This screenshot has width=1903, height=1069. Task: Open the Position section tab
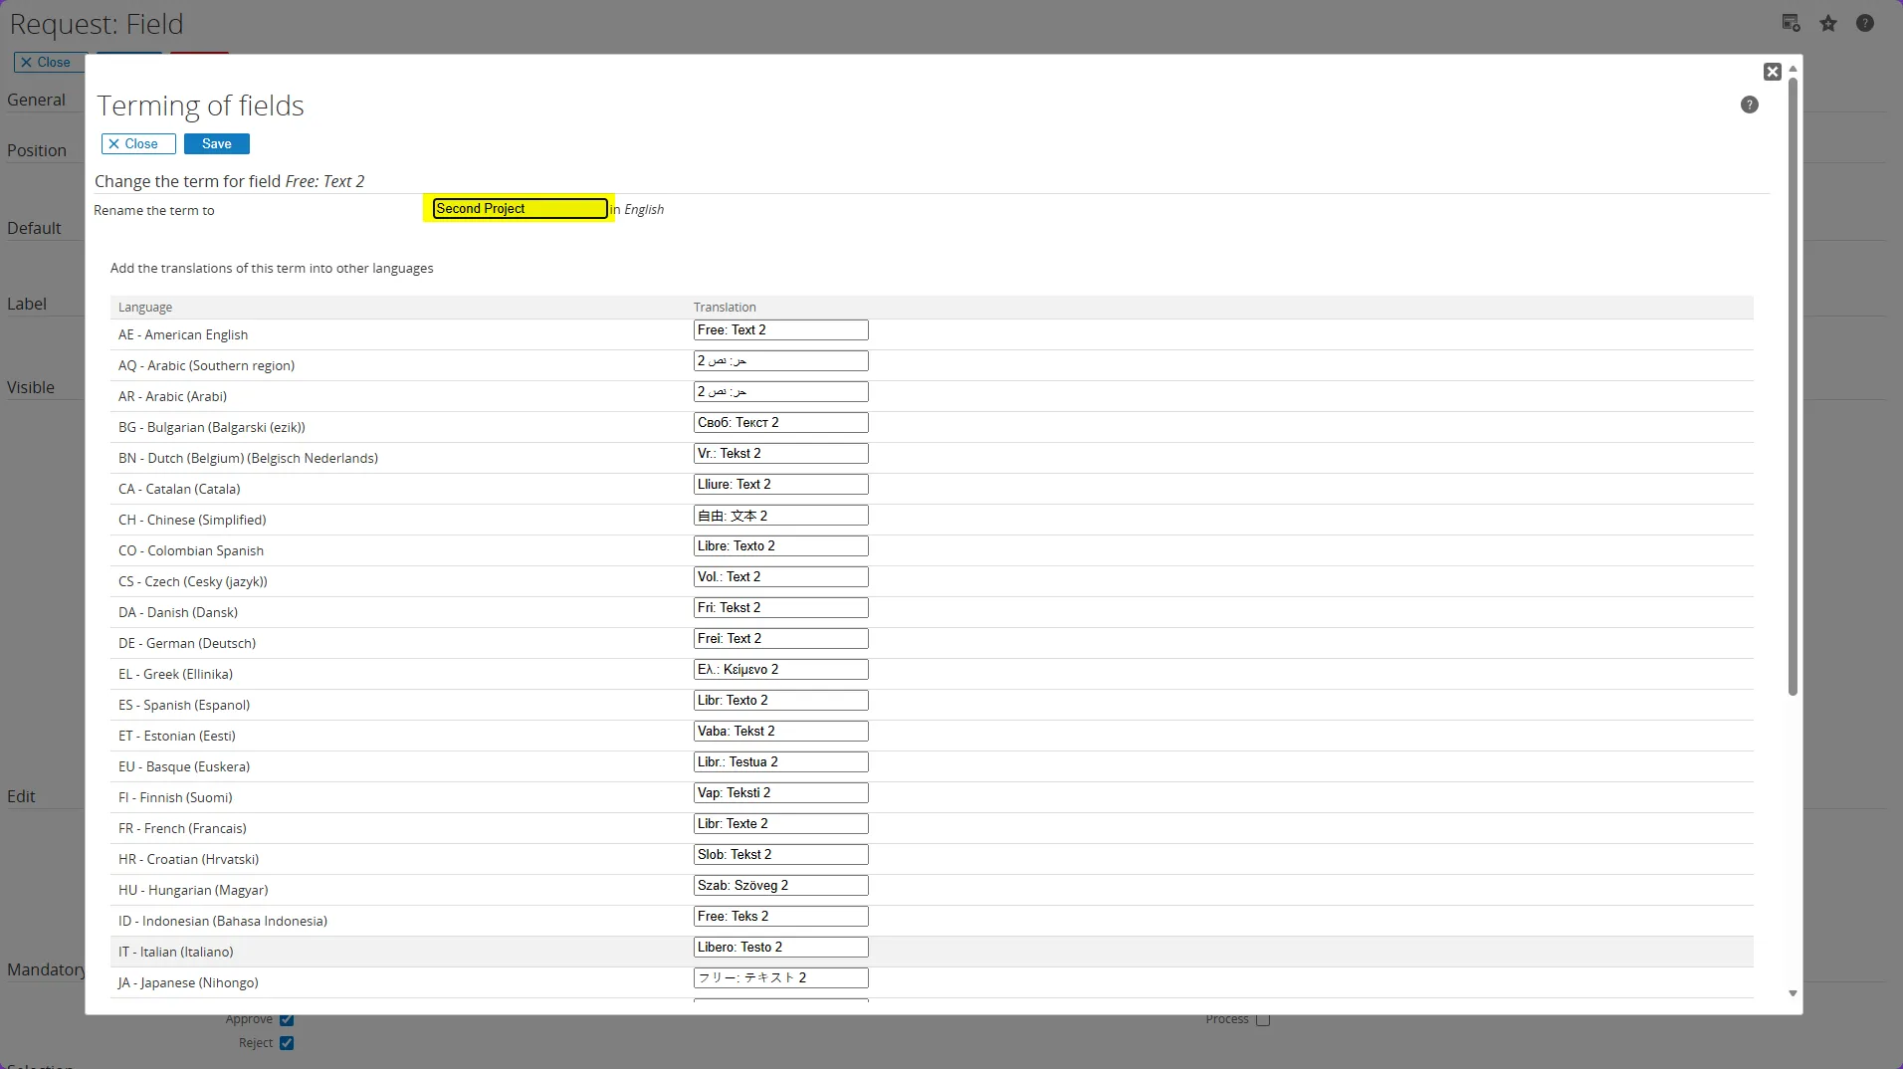[x=37, y=151]
